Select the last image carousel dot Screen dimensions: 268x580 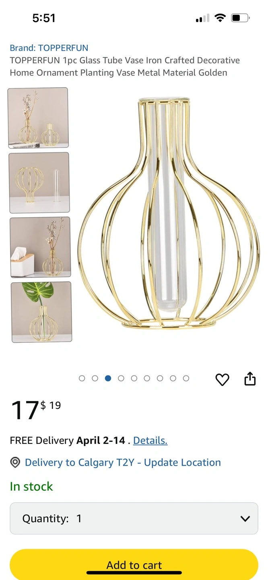click(186, 378)
